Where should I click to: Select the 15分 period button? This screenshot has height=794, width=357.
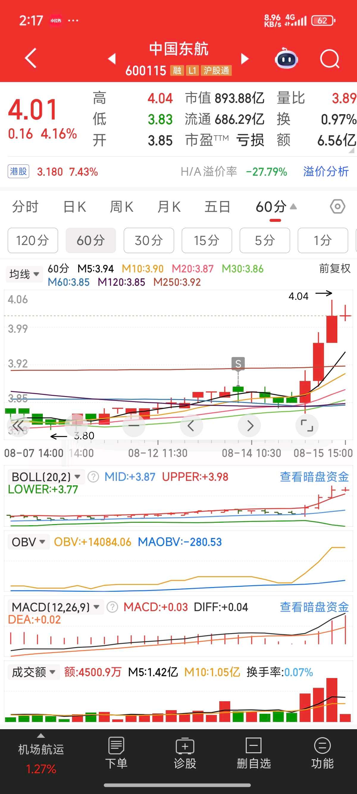pos(206,240)
